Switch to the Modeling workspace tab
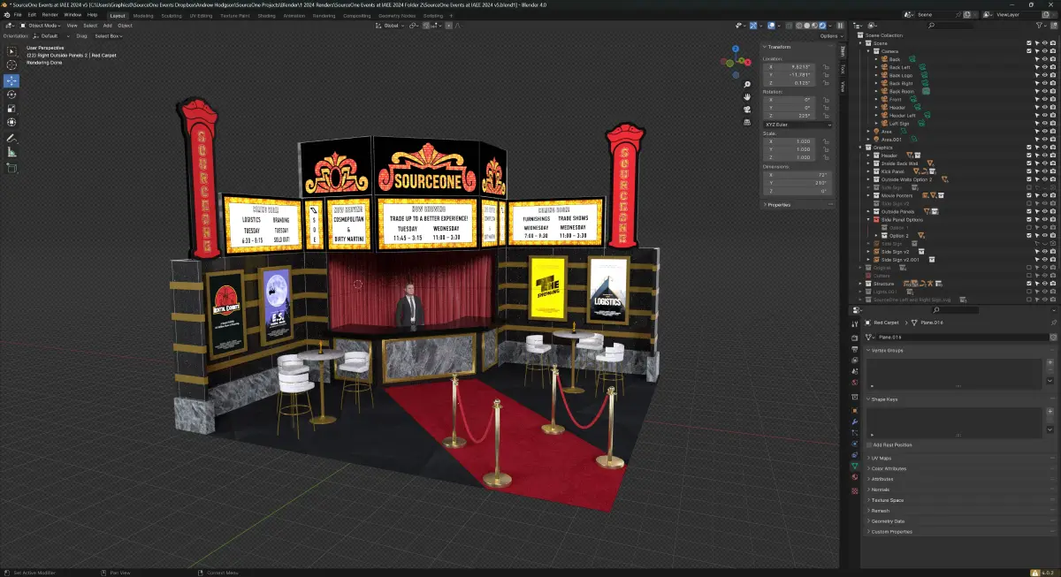The height and width of the screenshot is (577, 1061). coord(143,15)
